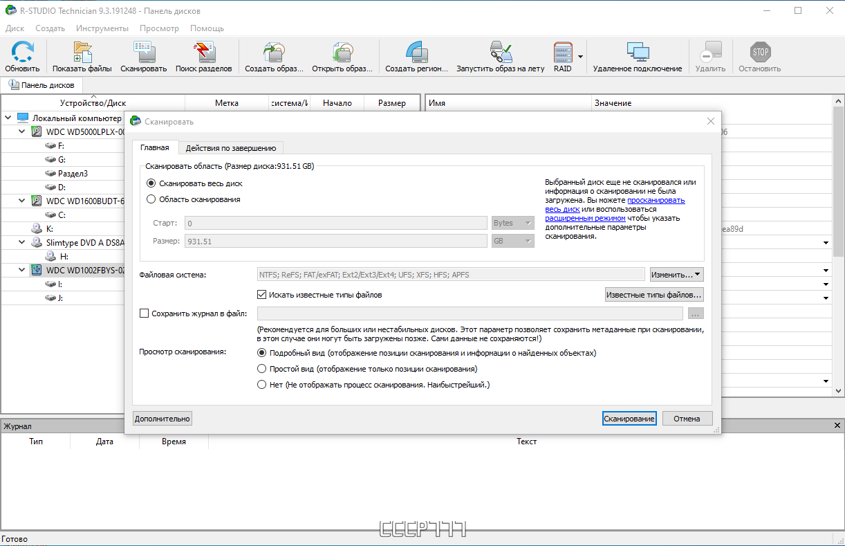Open the GB unit dropdown
845x546 pixels.
tap(512, 241)
